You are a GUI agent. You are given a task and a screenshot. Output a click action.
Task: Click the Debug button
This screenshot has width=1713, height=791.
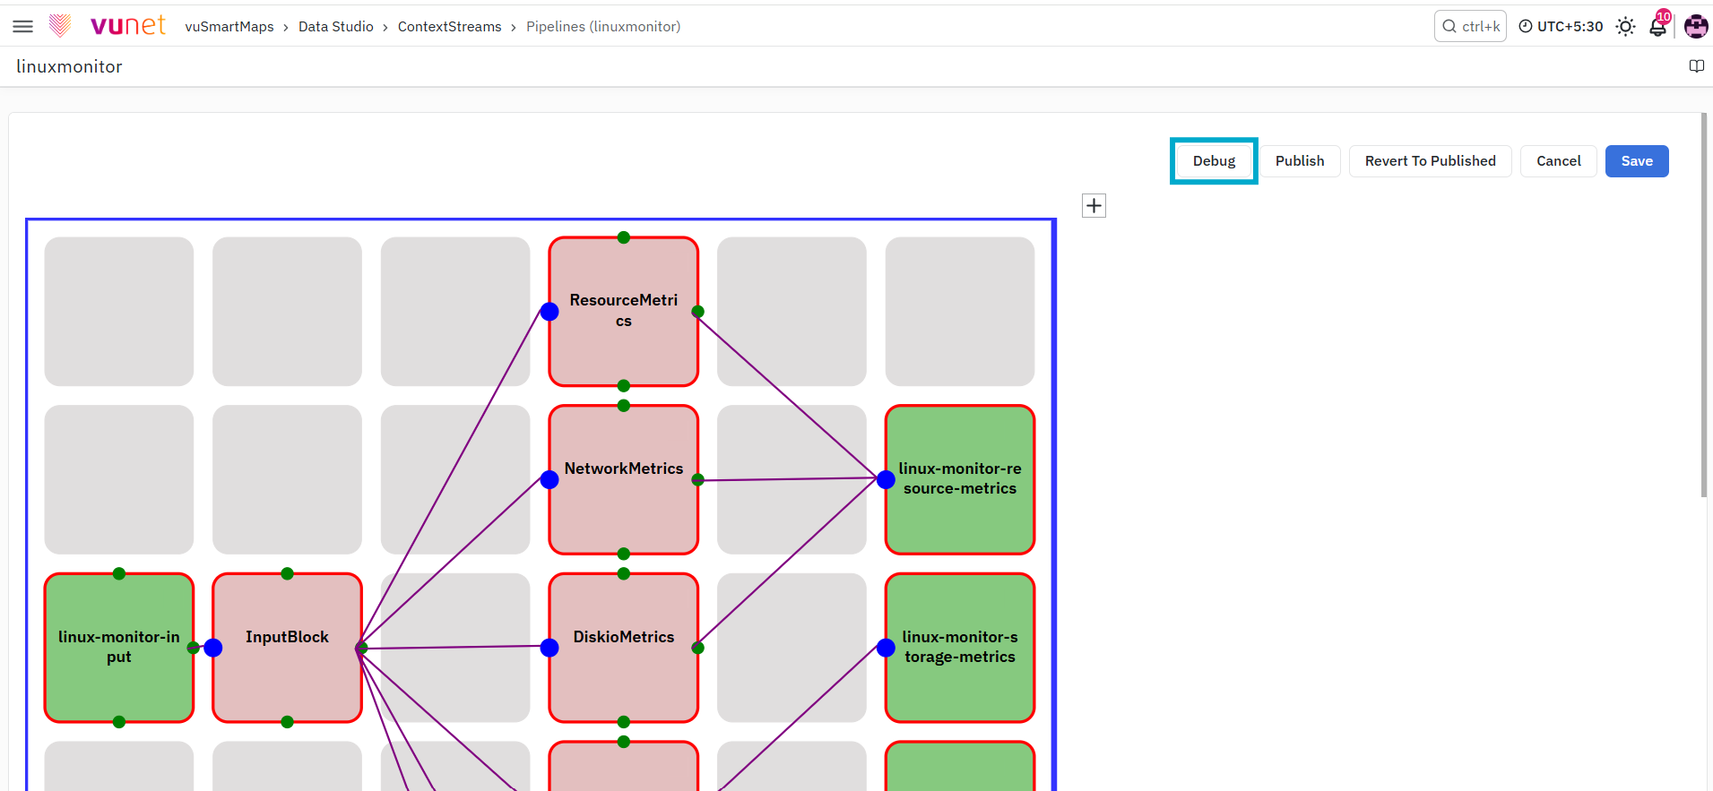point(1214,161)
